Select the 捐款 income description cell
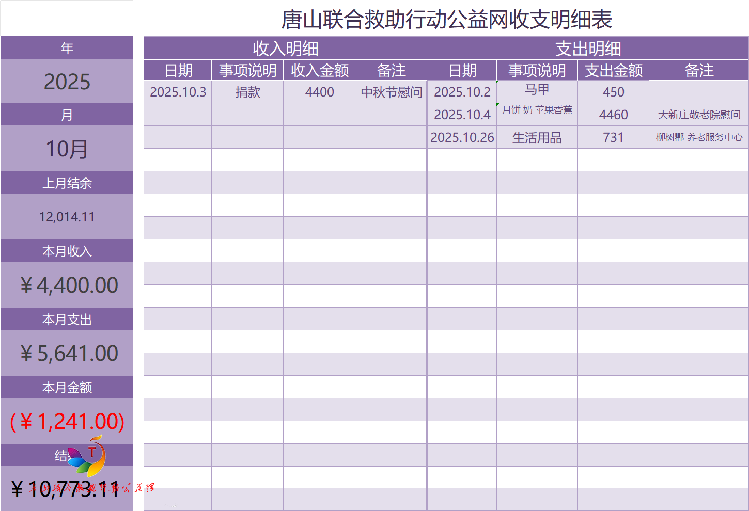Image resolution: width=749 pixels, height=511 pixels. point(247,92)
